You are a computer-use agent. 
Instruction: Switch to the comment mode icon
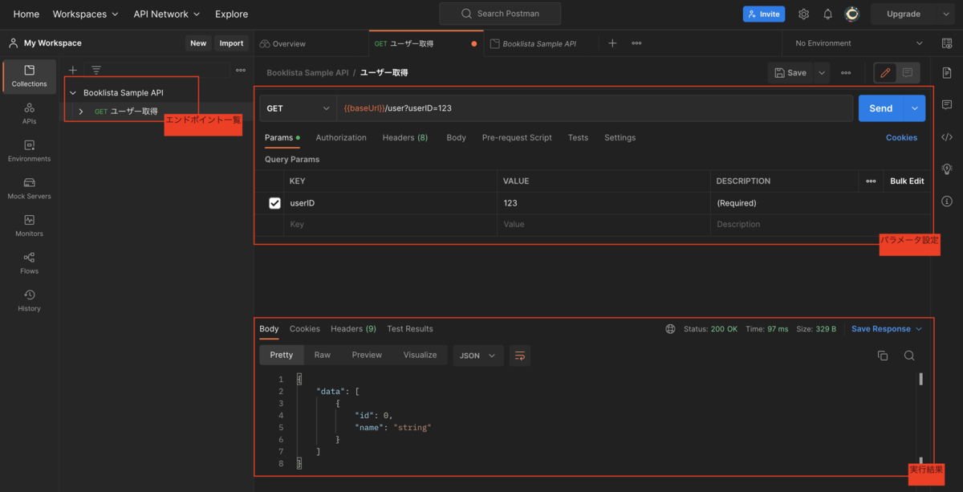point(908,72)
